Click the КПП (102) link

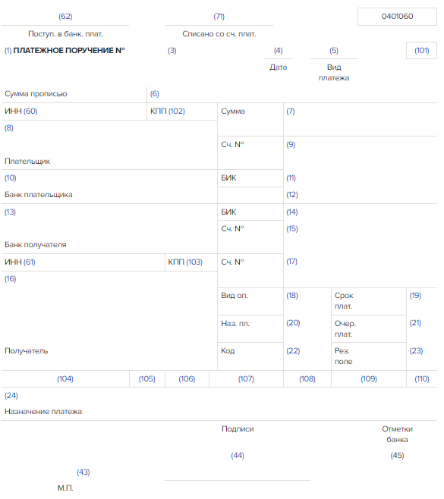pyautogui.click(x=176, y=111)
